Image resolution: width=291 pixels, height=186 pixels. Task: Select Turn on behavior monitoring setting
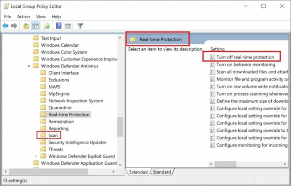(243, 64)
